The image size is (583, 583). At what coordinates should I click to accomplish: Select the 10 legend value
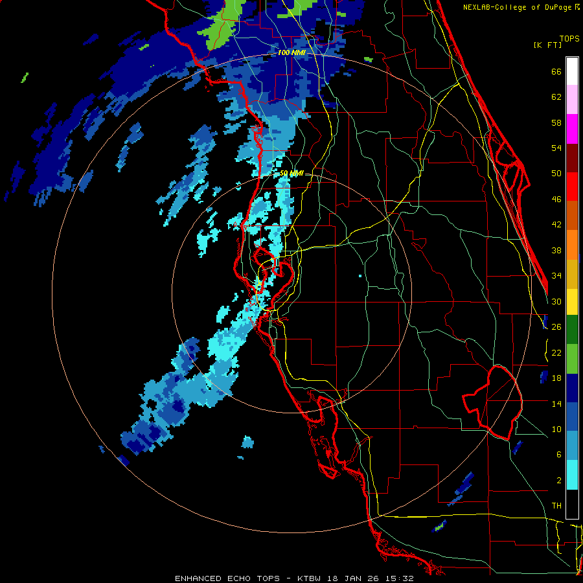[556, 429]
